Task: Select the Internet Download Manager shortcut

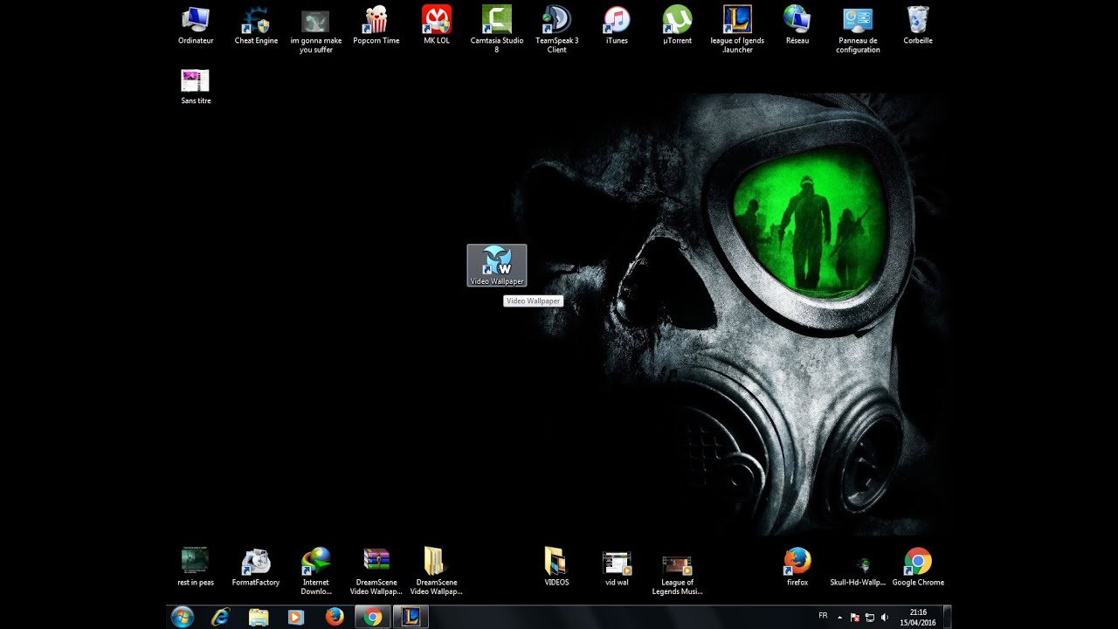Action: tap(316, 571)
